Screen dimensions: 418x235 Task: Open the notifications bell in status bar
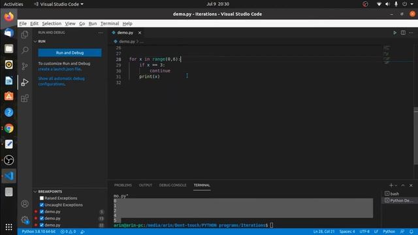(x=411, y=232)
